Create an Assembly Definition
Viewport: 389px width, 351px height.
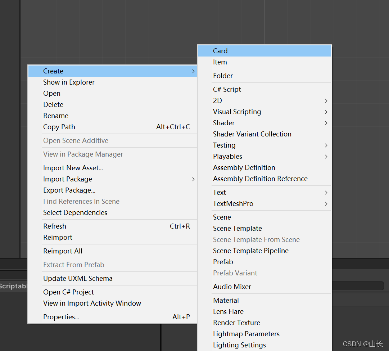(x=244, y=167)
